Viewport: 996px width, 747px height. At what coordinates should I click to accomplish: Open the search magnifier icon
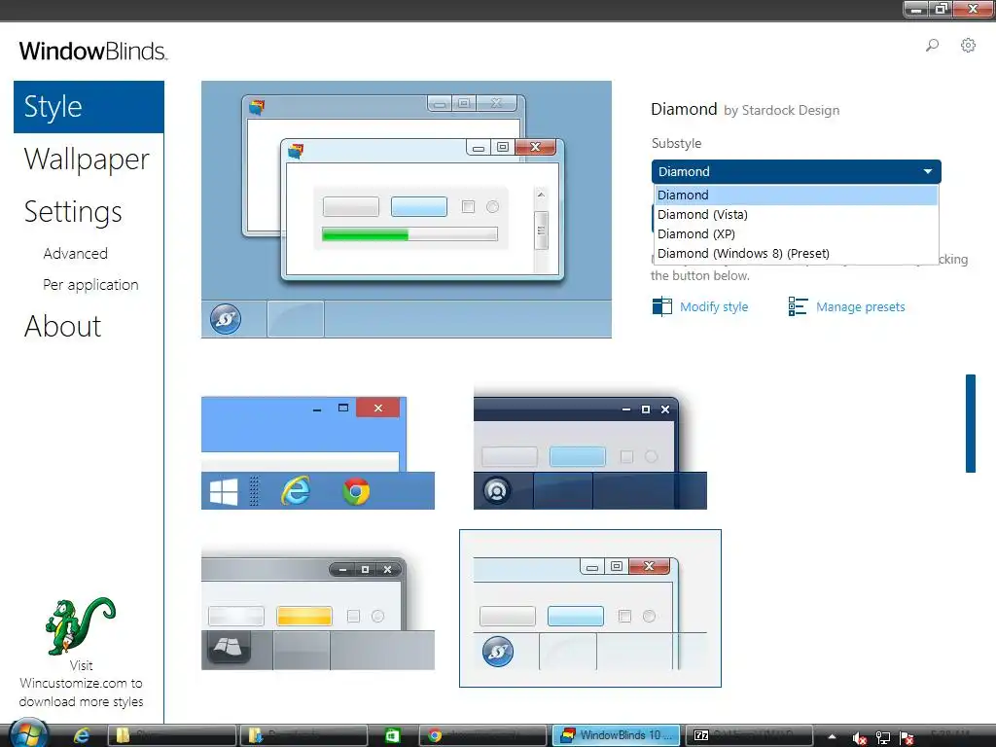point(932,45)
